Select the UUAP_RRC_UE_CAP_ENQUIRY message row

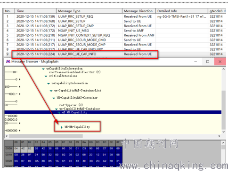pos(114,49)
